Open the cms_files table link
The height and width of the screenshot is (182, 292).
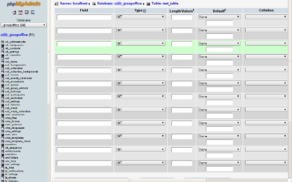coord(11,118)
